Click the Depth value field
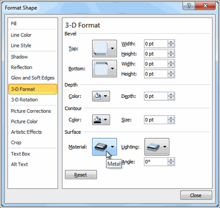The height and width of the screenshot is (208, 220). click(x=156, y=96)
